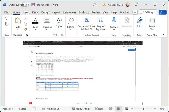This screenshot has width=169, height=112.
Task: Open the Editor proofing tool
Action: point(139,22)
